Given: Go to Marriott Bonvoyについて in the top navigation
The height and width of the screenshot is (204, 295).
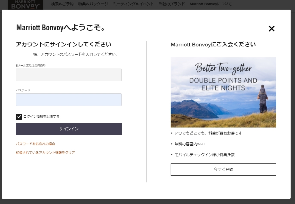Looking at the screenshot, I should [x=211, y=4].
